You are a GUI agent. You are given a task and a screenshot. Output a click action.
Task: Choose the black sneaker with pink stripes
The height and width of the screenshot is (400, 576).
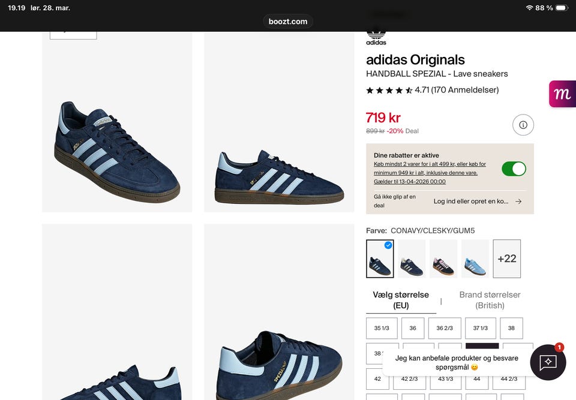click(x=443, y=258)
